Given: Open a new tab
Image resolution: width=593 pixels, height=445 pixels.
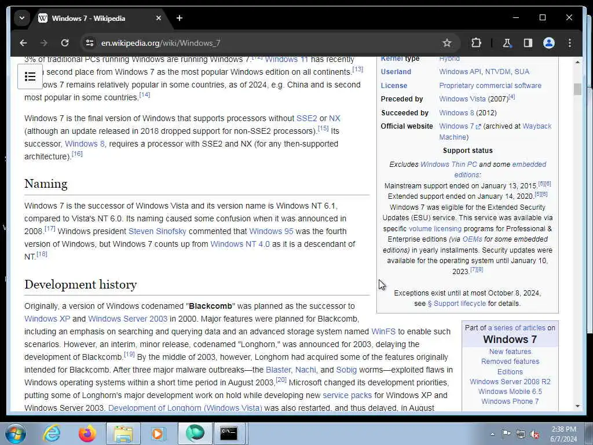Looking at the screenshot, I should click(x=180, y=18).
